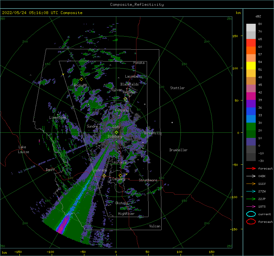The height and width of the screenshot is (256, 274).
Task: Click the Composite_Reflectivity title
Action: pyautogui.click(x=137, y=5)
